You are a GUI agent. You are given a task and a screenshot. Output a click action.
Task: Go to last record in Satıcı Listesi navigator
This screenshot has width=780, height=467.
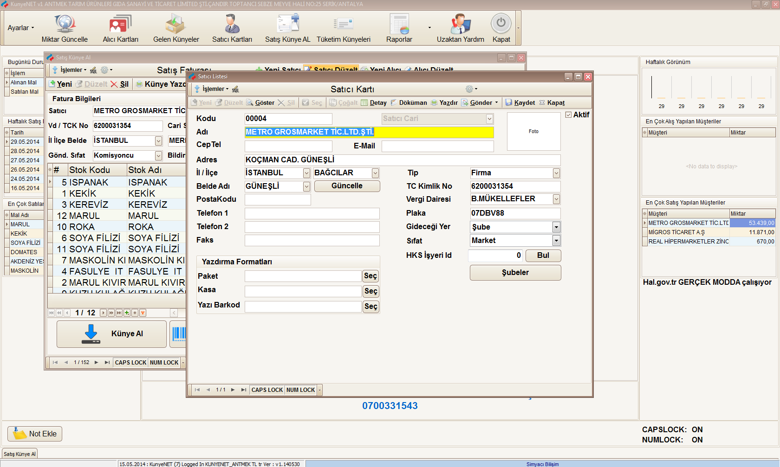coord(244,390)
